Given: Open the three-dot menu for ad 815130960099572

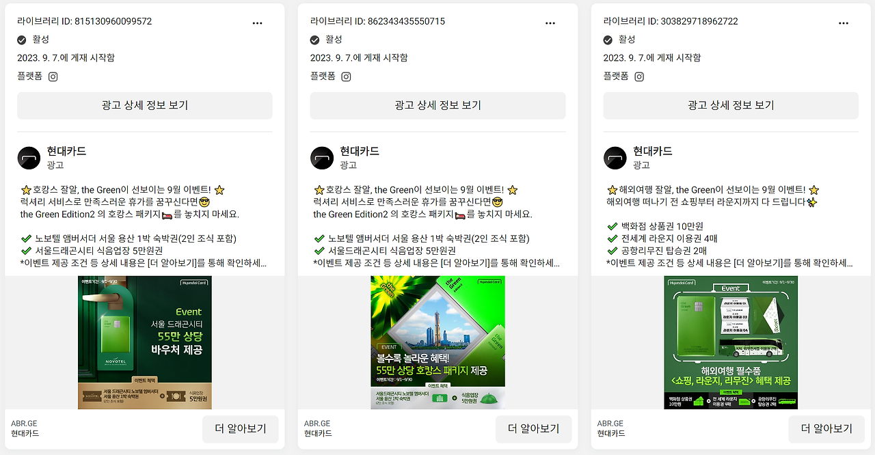Looking at the screenshot, I should 257,23.
